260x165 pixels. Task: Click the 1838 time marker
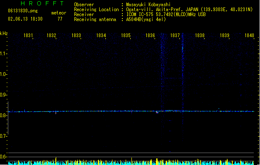(200, 35)
